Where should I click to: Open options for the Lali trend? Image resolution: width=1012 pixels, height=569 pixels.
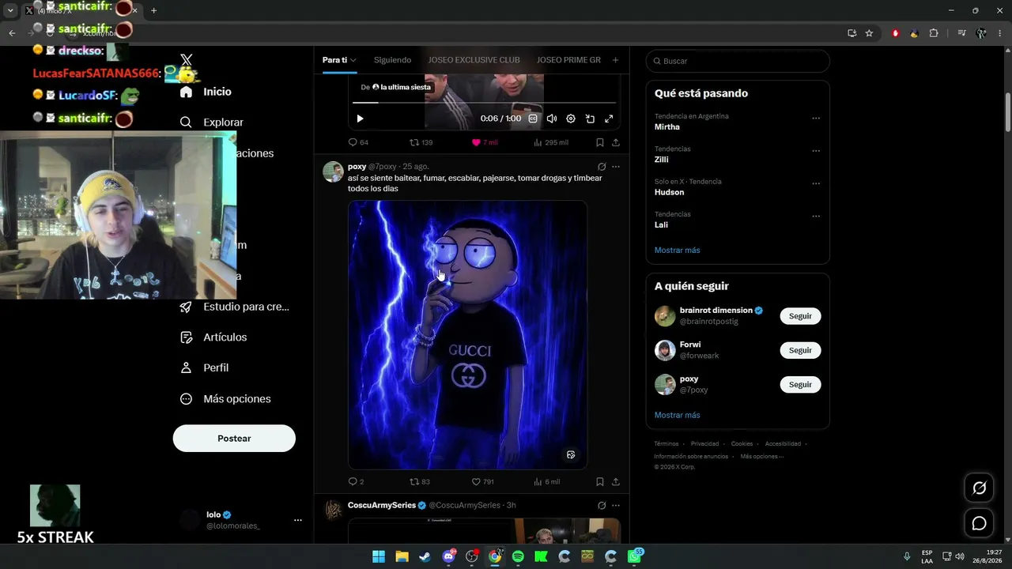pos(816,216)
